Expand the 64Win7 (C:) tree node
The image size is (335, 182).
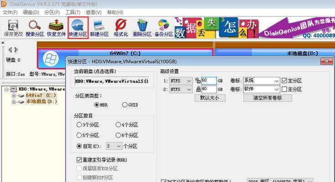pos(14,96)
